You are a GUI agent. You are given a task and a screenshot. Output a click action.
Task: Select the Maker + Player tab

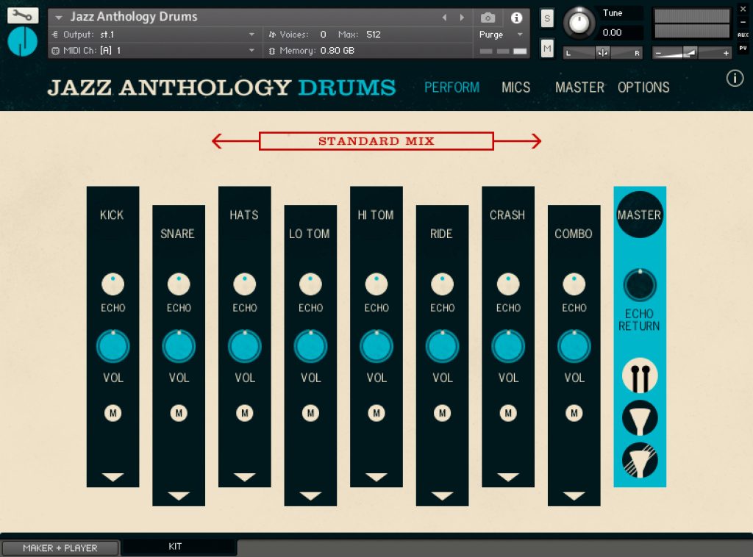click(60, 548)
